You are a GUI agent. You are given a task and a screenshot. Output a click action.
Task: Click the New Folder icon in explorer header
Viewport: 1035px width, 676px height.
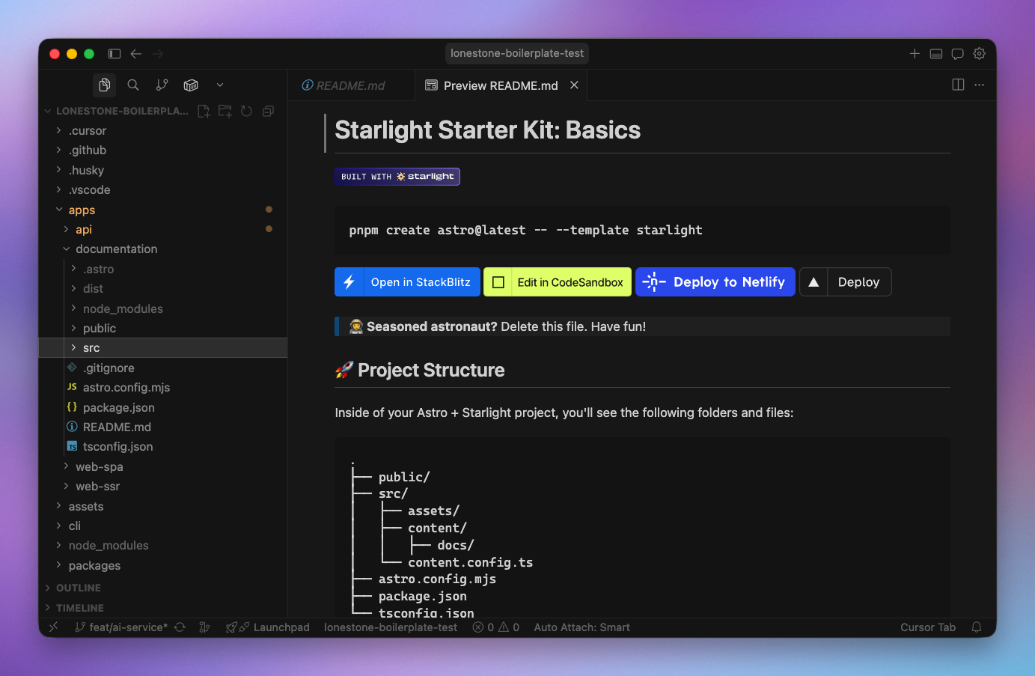pyautogui.click(x=225, y=112)
